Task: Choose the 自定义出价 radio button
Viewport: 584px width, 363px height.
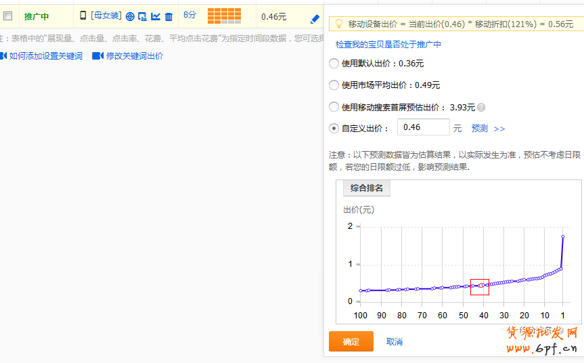Action: click(334, 128)
